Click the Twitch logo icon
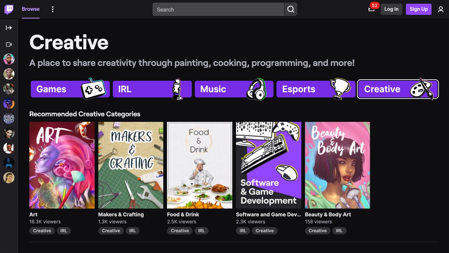This screenshot has height=253, width=449. 8,9
